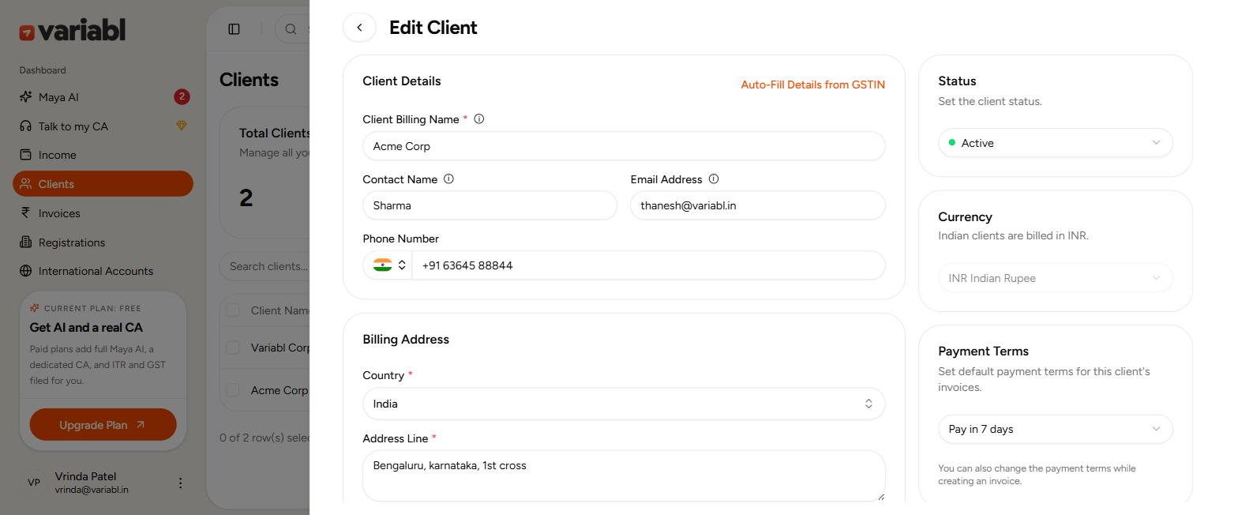The image size is (1238, 515).
Task: Click the Upgrade Plan button
Action: click(x=103, y=425)
